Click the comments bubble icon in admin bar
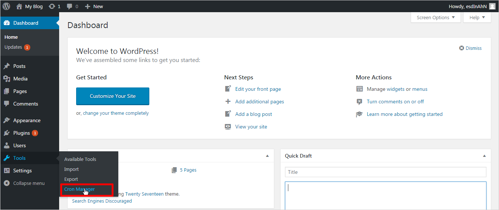 pyautogui.click(x=69, y=6)
